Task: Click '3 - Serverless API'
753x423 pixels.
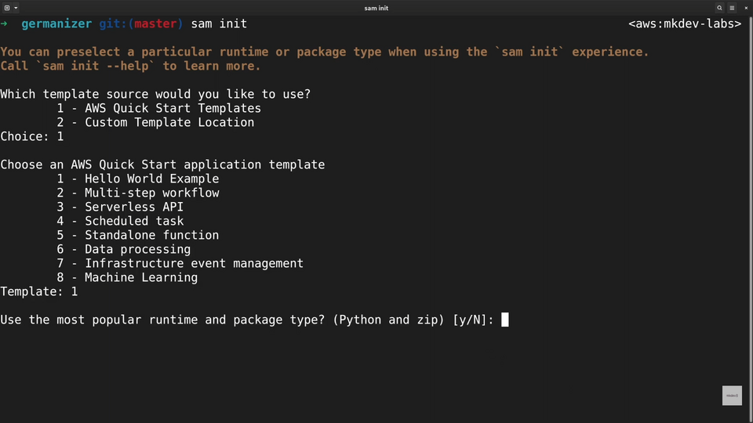Action: [120, 207]
